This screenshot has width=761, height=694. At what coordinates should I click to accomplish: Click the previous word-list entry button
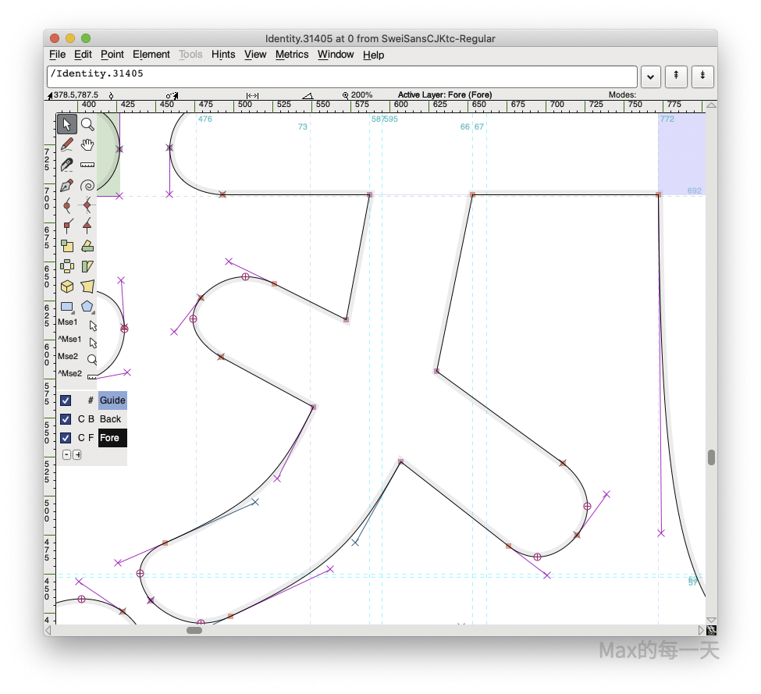pos(676,77)
